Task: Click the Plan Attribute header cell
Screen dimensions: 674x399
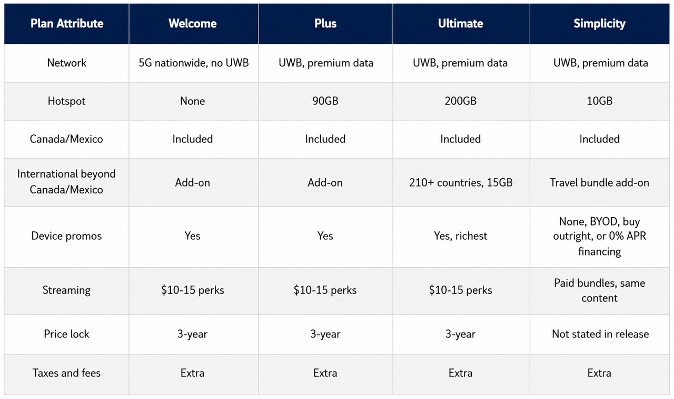Action: (x=67, y=24)
